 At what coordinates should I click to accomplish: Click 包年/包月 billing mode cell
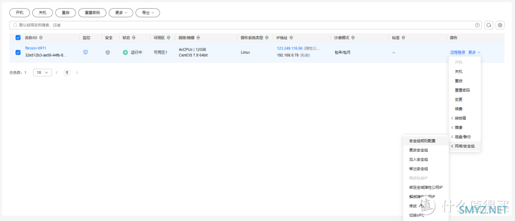pos(343,53)
